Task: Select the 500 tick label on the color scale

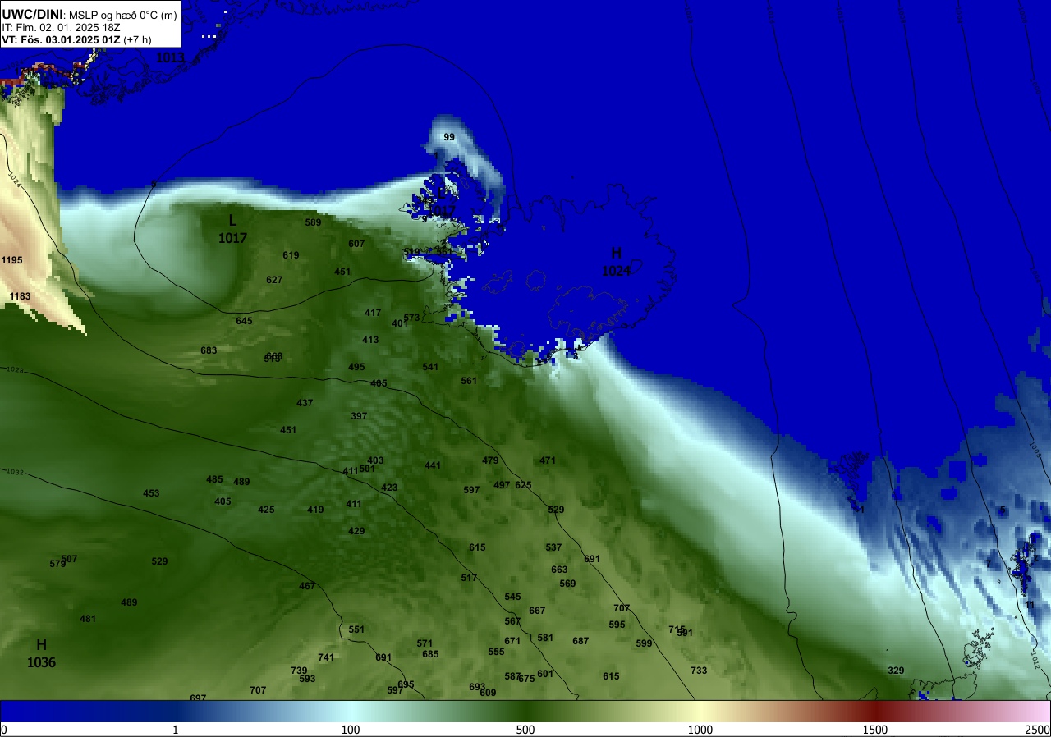Action: tap(525, 730)
